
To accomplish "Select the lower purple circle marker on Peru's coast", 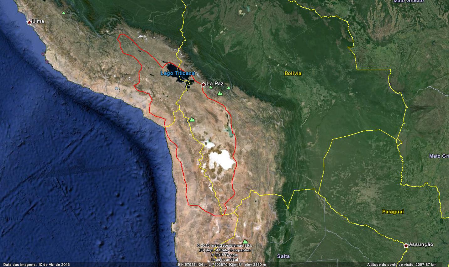I will pyautogui.click(x=47, y=62).
